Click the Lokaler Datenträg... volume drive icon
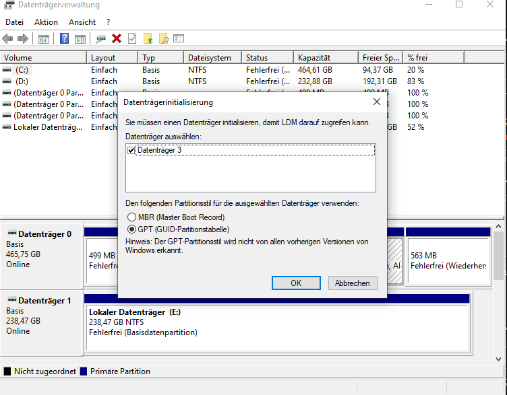Screen dimensions: 507x395 (7, 127)
